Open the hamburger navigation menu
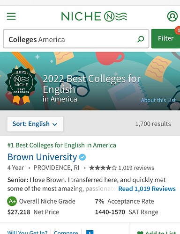 11,16
